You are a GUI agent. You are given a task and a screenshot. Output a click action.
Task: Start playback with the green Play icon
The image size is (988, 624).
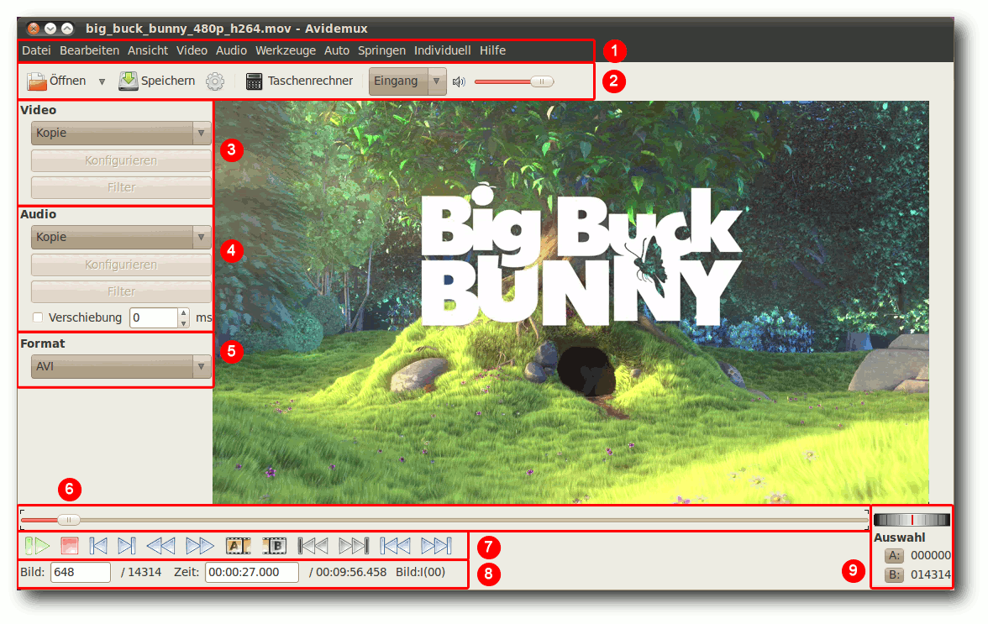pos(37,546)
